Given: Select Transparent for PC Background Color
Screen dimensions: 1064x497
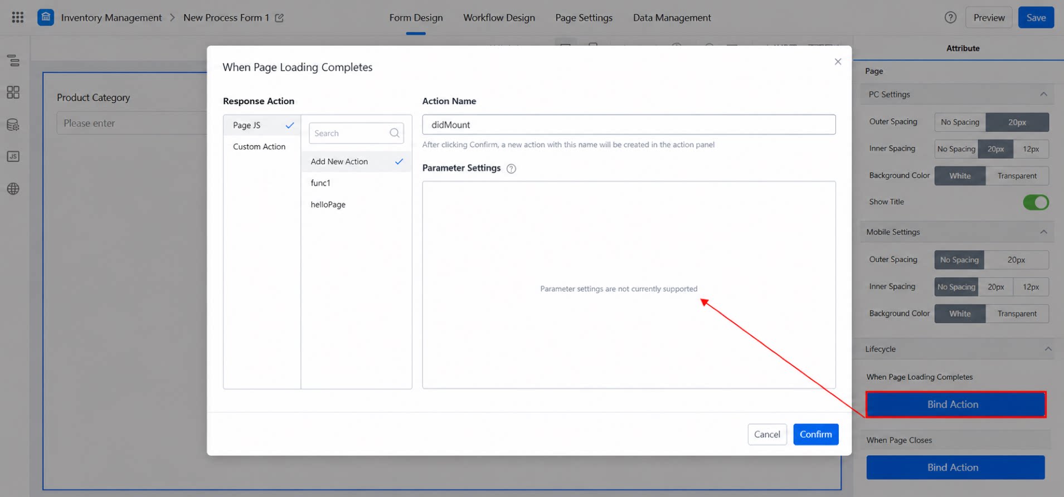Looking at the screenshot, I should coord(1017,176).
